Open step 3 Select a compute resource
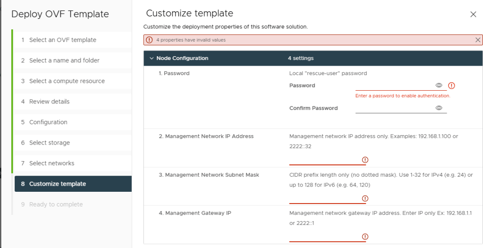The image size is (483, 248). 73,81
